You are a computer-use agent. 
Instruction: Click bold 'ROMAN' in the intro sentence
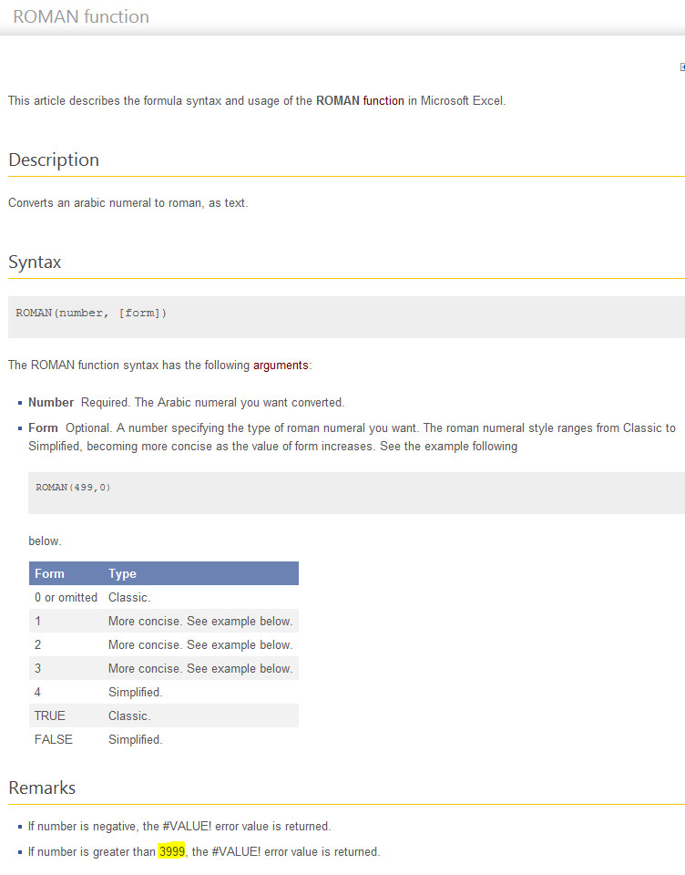pos(337,101)
